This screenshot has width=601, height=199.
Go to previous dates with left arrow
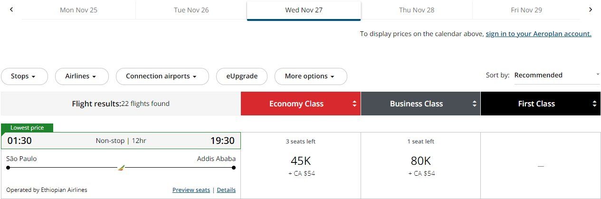(x=11, y=9)
